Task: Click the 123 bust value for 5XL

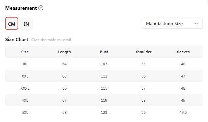Action: [x=104, y=113]
